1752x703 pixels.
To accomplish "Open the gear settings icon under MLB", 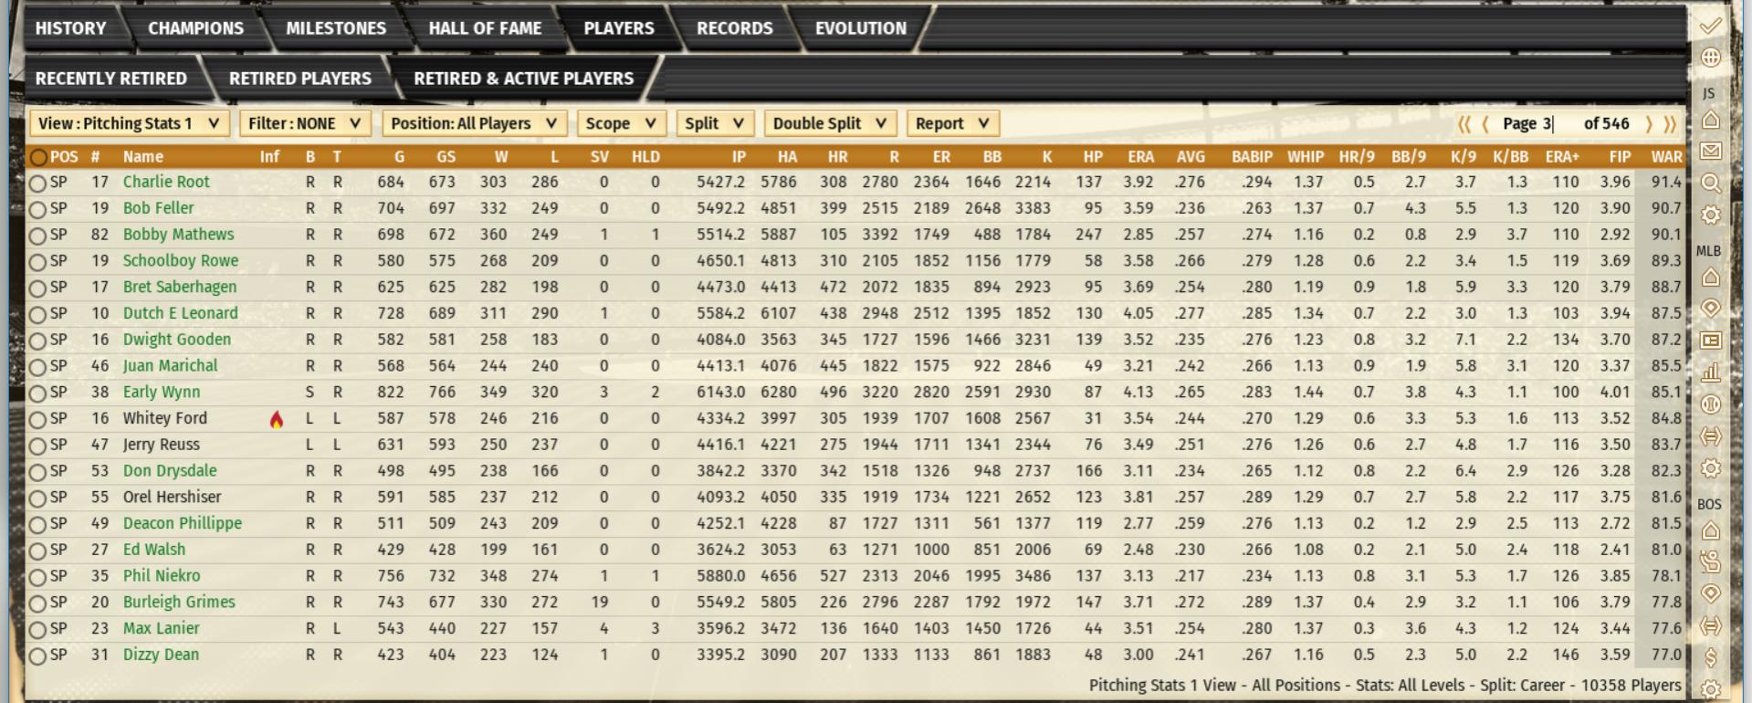I will 1710,468.
